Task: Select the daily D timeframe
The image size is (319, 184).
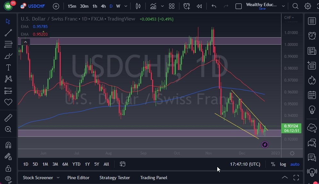Action: click(111, 6)
